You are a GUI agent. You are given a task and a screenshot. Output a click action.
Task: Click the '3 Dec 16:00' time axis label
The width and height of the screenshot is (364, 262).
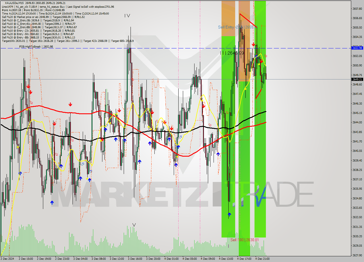pyautogui.click(x=135, y=259)
